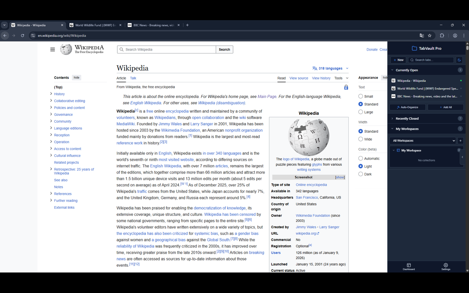The height and width of the screenshot is (293, 469).
Task: Enable Wide width layout
Action: (x=360, y=139)
